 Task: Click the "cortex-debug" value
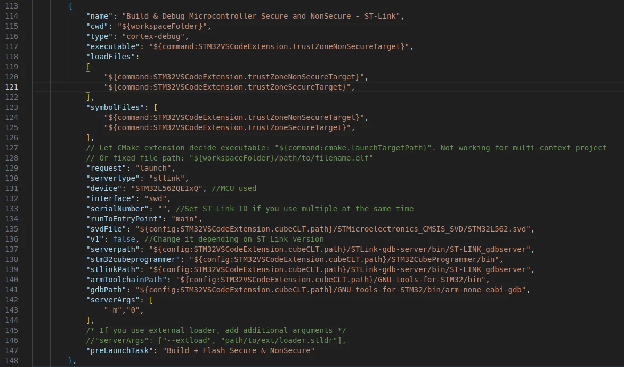(x=153, y=36)
